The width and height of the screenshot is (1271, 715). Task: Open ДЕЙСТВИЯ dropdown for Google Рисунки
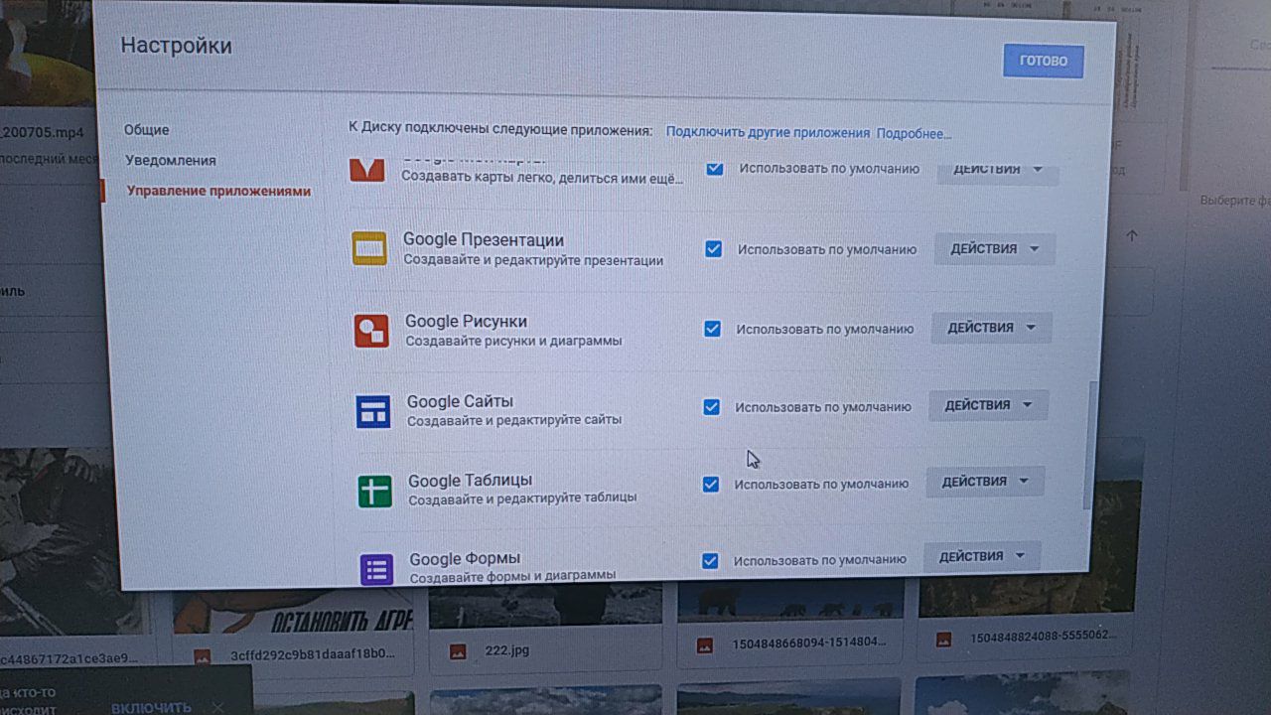point(991,327)
